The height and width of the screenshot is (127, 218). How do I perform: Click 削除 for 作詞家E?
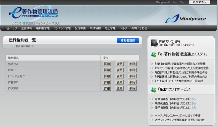(132, 88)
